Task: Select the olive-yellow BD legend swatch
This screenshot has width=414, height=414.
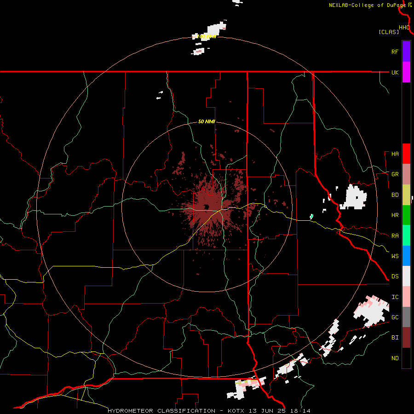Action: 406,195
